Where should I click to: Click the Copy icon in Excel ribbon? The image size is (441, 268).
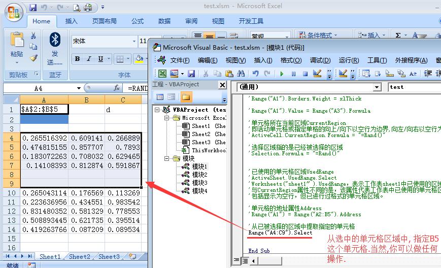point(33,46)
